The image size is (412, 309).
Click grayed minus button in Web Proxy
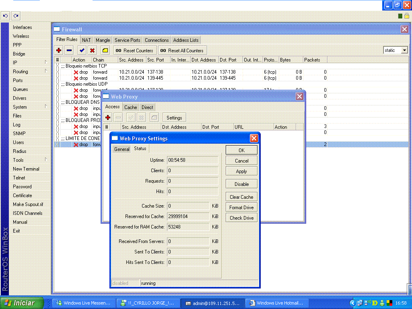pos(118,117)
